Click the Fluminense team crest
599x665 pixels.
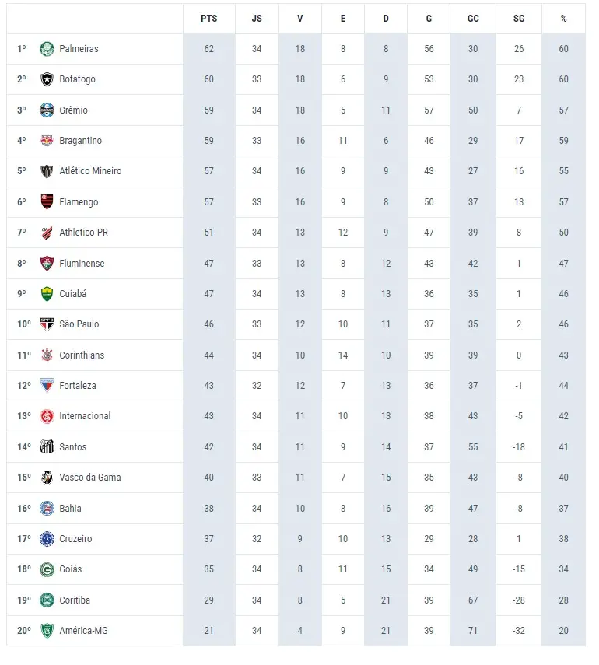[47, 264]
